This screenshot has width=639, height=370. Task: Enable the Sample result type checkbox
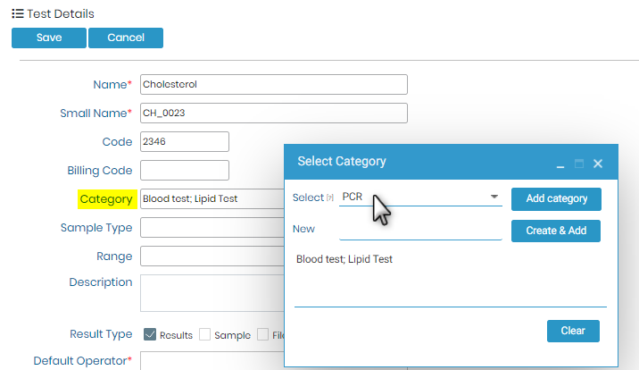[204, 334]
